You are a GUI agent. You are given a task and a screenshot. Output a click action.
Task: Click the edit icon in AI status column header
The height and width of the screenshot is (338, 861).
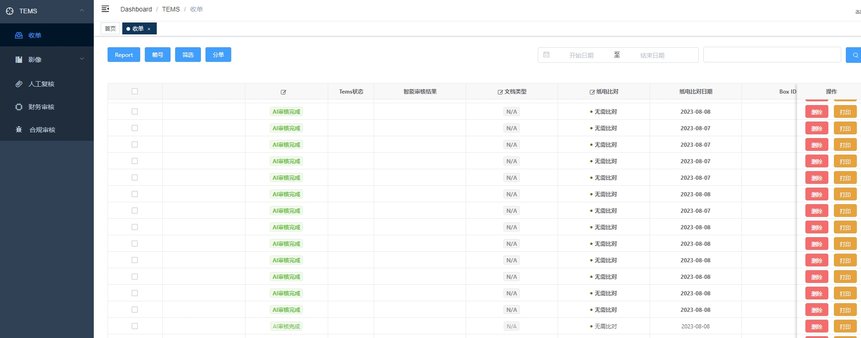click(283, 92)
